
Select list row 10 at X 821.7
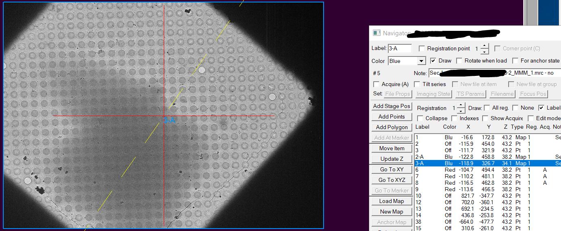[487, 196]
